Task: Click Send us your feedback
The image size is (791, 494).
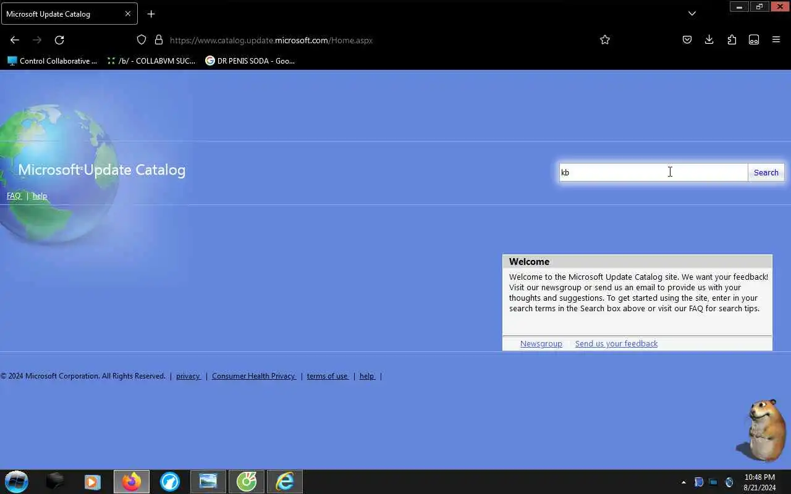Action: click(616, 343)
